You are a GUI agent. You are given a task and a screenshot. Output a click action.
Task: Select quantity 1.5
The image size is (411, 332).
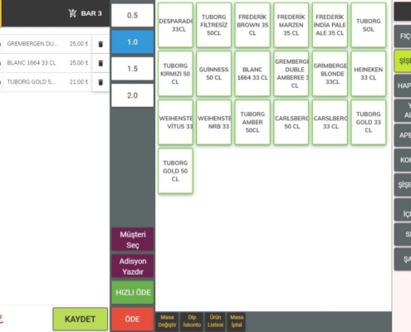click(132, 69)
